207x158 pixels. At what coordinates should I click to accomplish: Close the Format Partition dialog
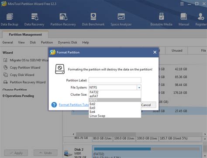click(155, 52)
